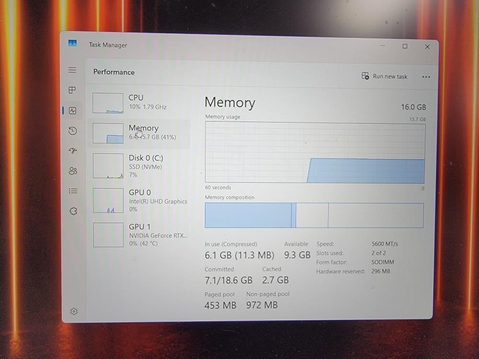This screenshot has width=479, height=359.
Task: Select the Memory performance entry
Action: (x=139, y=134)
